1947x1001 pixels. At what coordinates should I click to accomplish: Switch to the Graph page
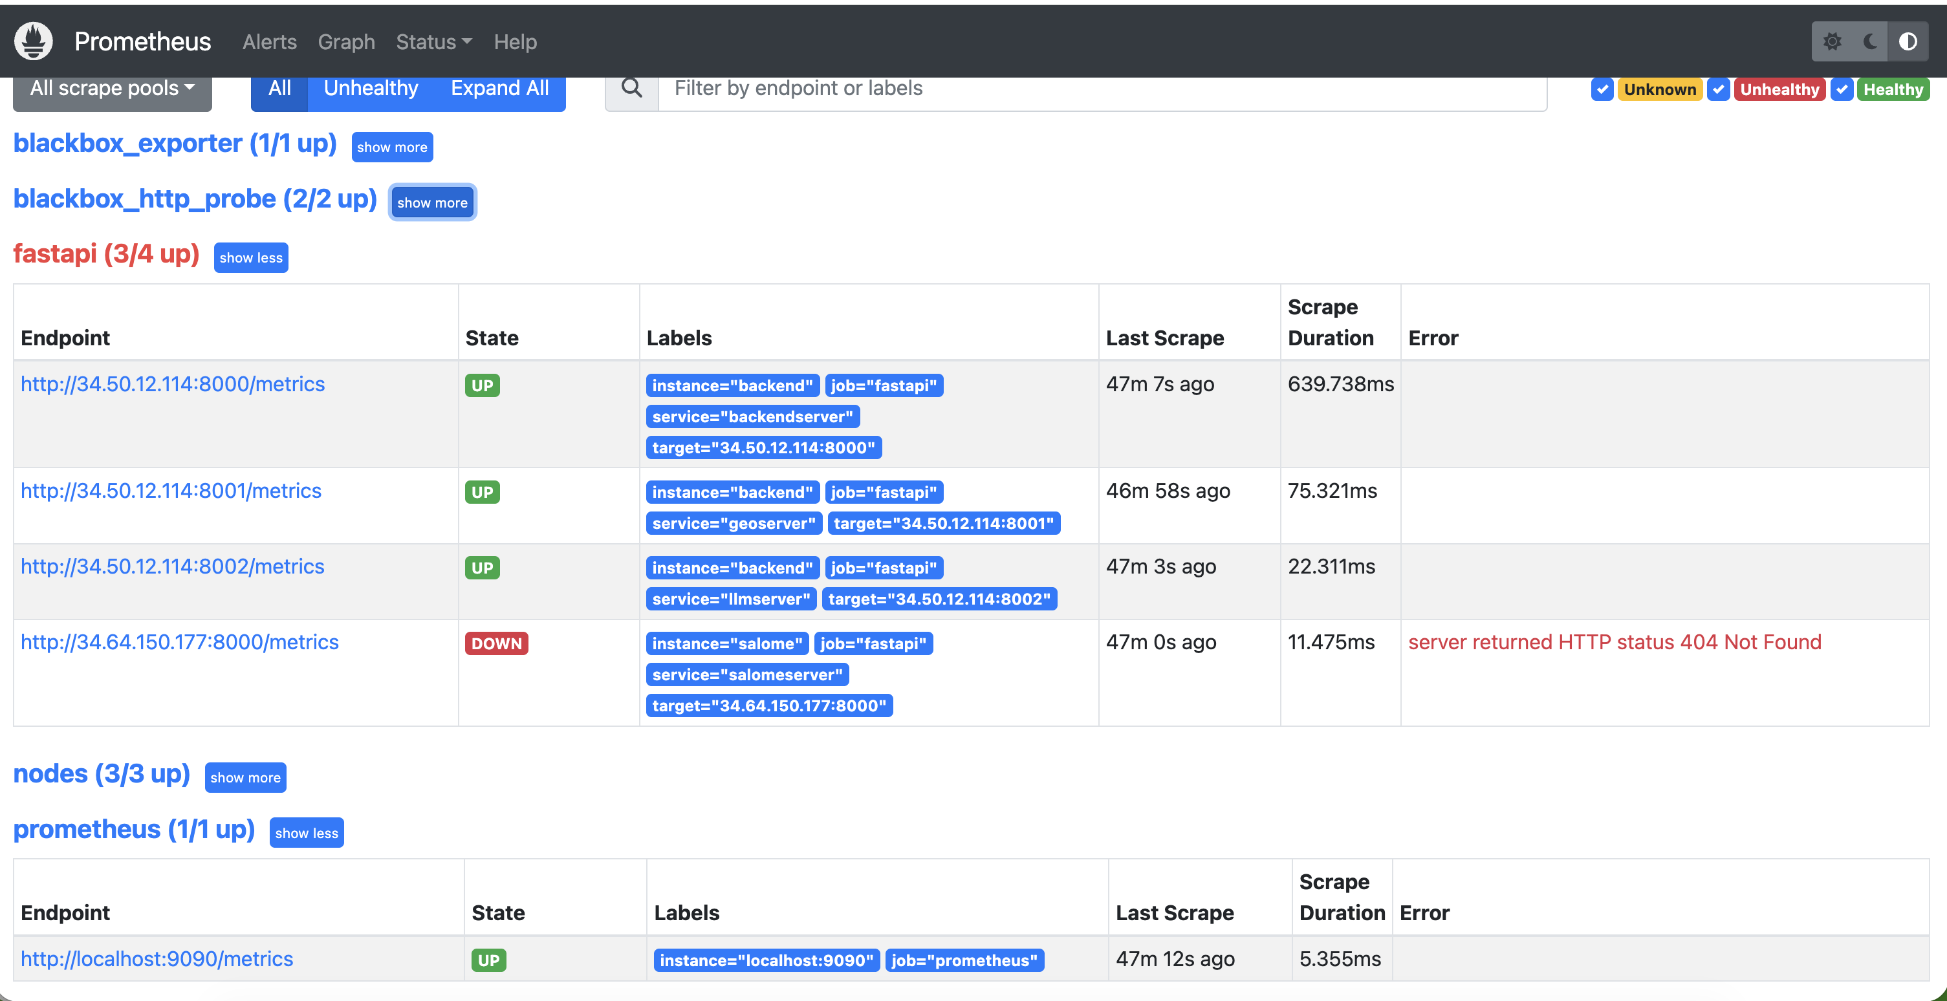[x=346, y=41]
